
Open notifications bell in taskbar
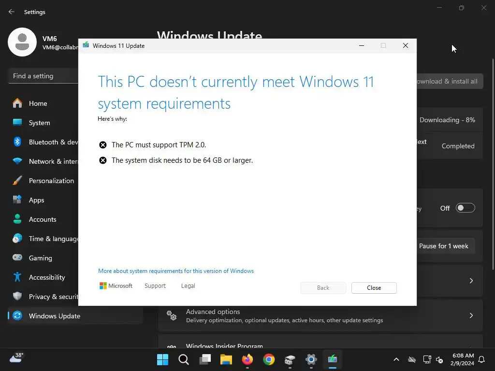[482, 359]
